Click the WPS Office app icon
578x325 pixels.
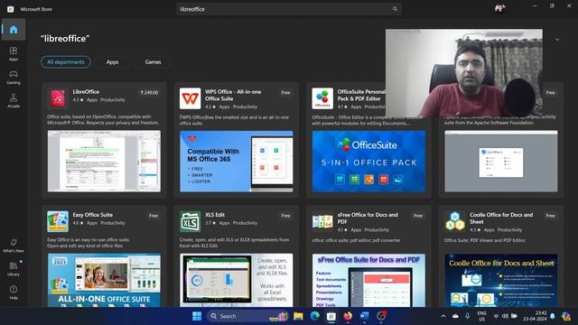(x=191, y=98)
